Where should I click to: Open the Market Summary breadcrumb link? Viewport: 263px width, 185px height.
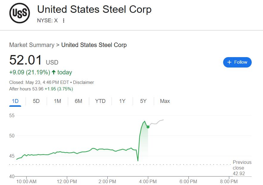(x=32, y=45)
